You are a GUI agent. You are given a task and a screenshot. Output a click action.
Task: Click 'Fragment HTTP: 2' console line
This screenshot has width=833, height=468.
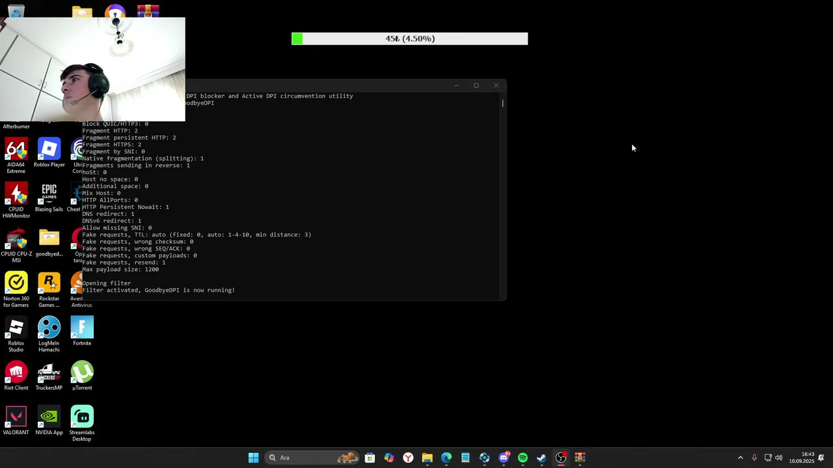(110, 131)
